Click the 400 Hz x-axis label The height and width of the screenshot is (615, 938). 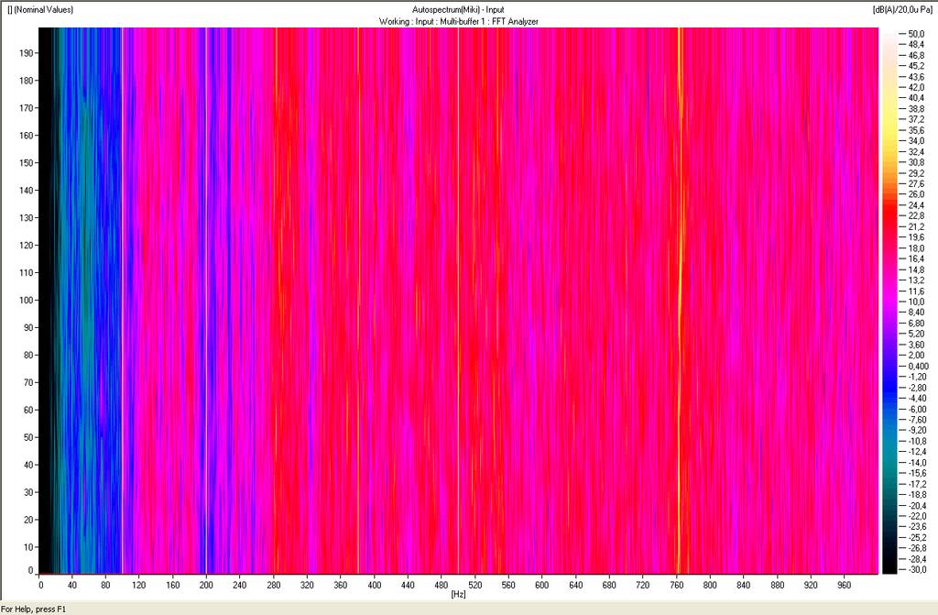pyautogui.click(x=374, y=585)
